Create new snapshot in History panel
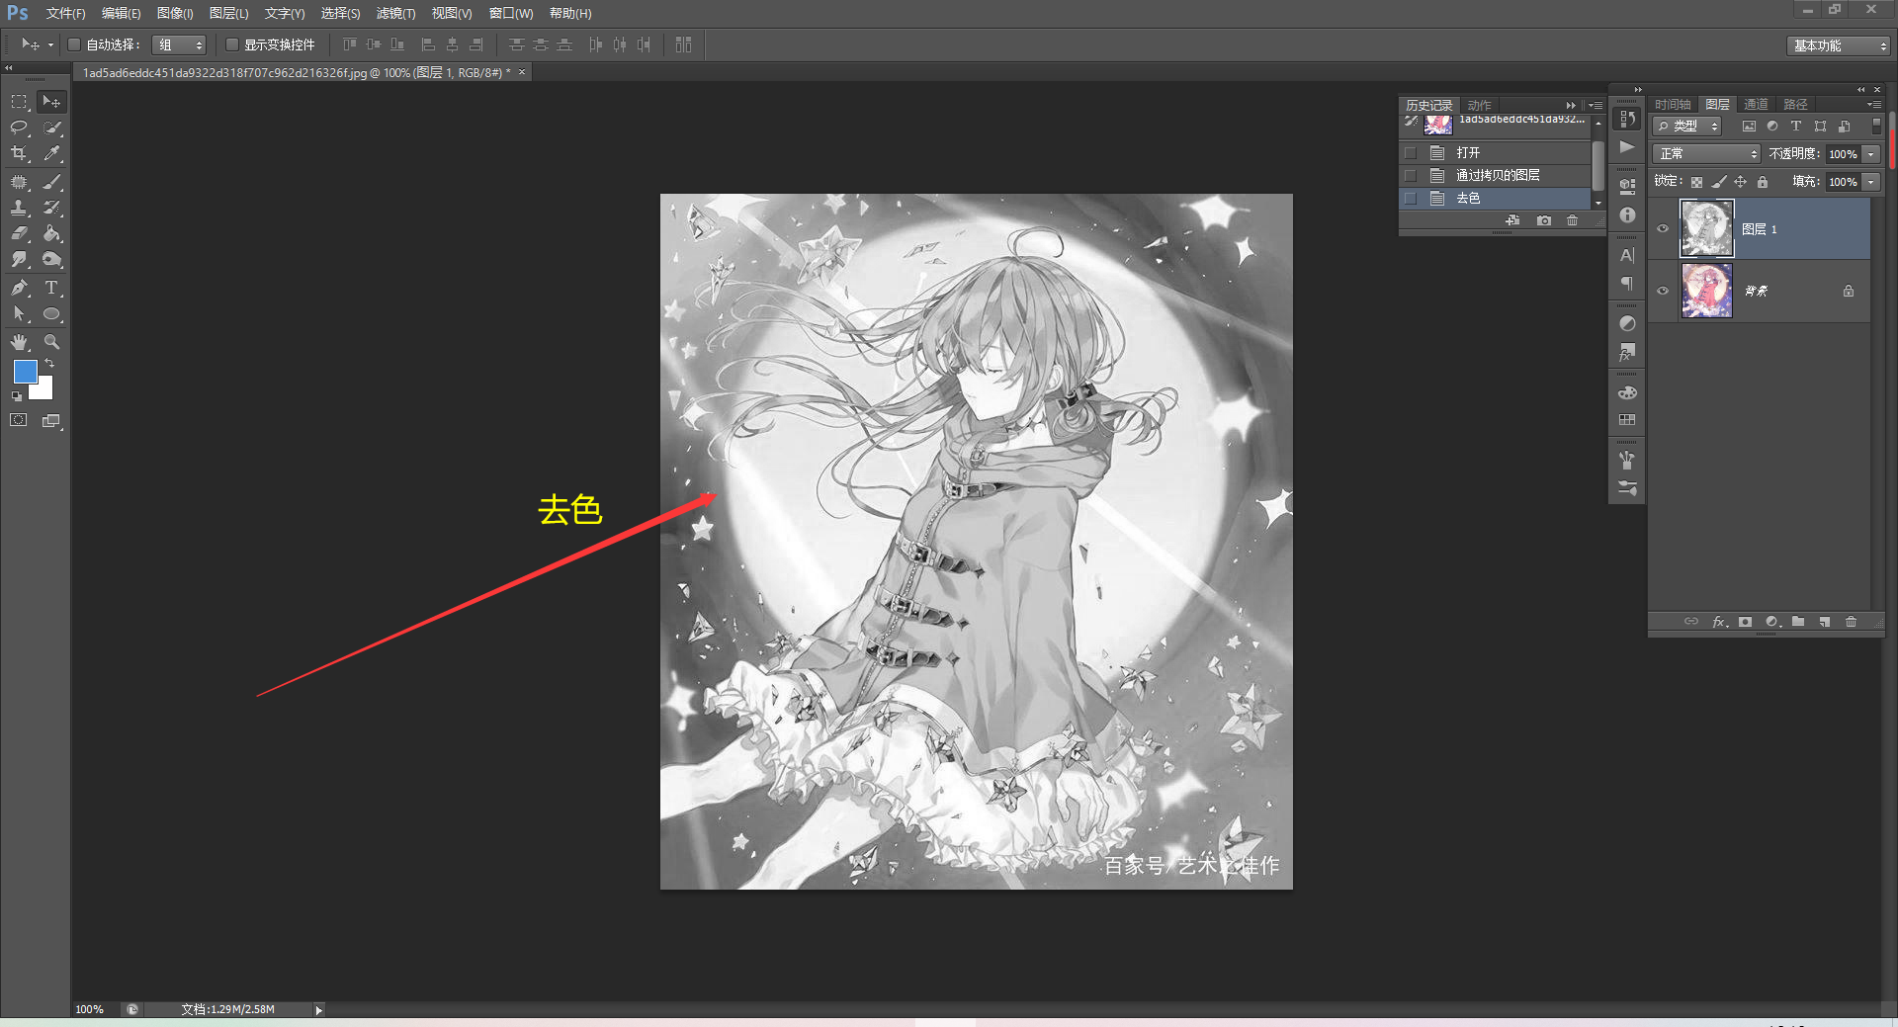This screenshot has height=1027, width=1898. tap(1544, 220)
